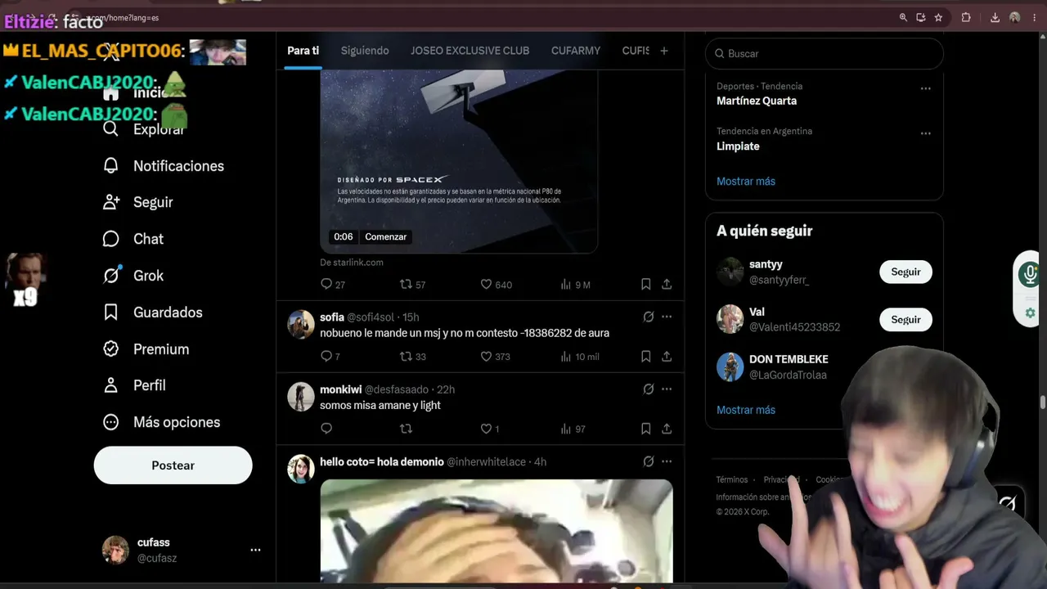Click the Buscar search field
The image size is (1047, 589).
825,54
